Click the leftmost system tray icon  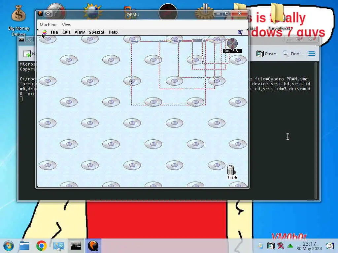261,246
